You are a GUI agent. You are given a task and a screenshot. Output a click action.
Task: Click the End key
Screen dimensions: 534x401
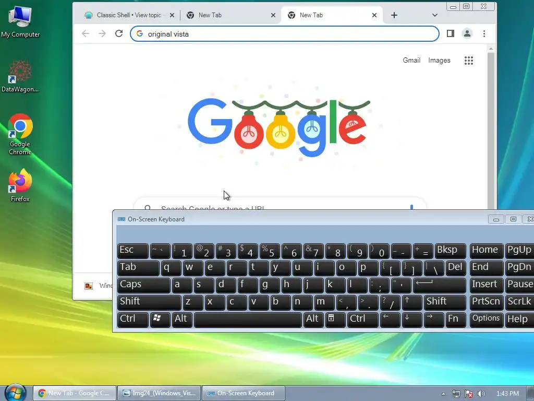[x=487, y=268]
